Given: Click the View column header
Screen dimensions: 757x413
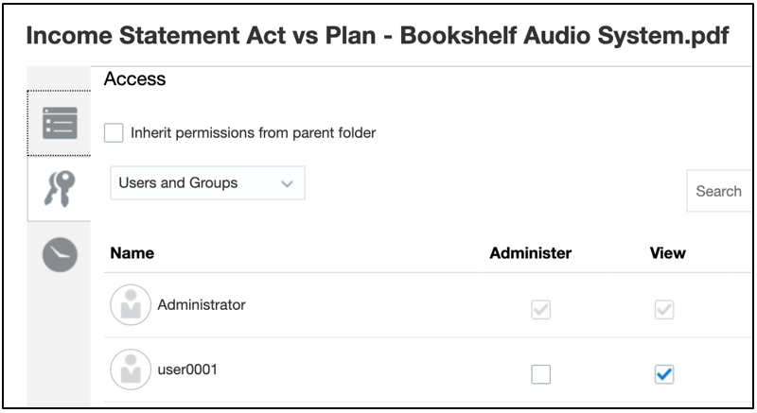Looking at the screenshot, I should (667, 253).
